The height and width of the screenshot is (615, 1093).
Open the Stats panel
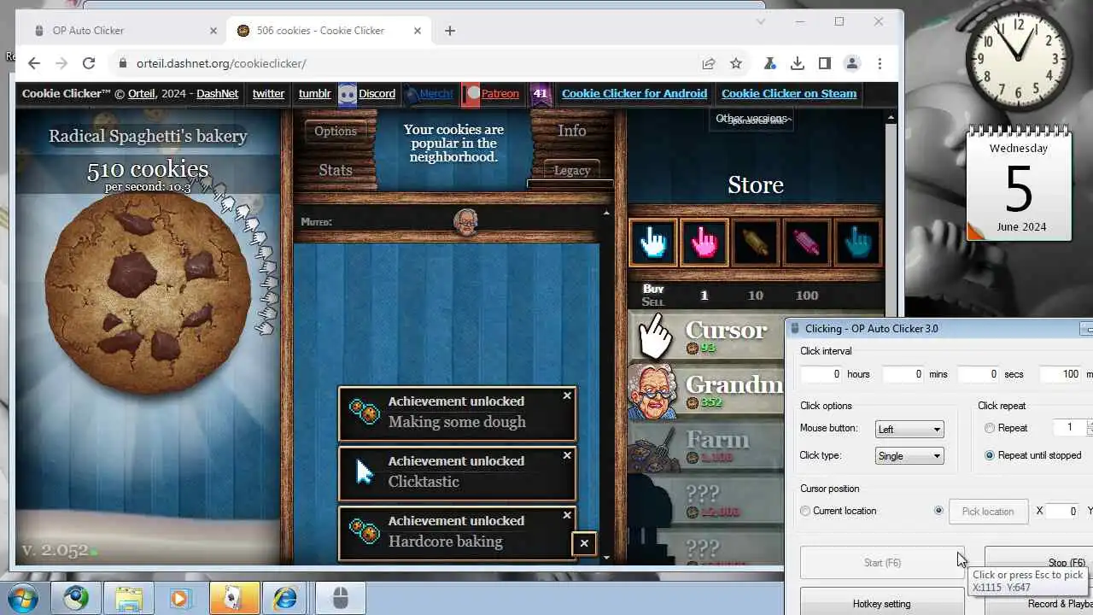(x=336, y=170)
